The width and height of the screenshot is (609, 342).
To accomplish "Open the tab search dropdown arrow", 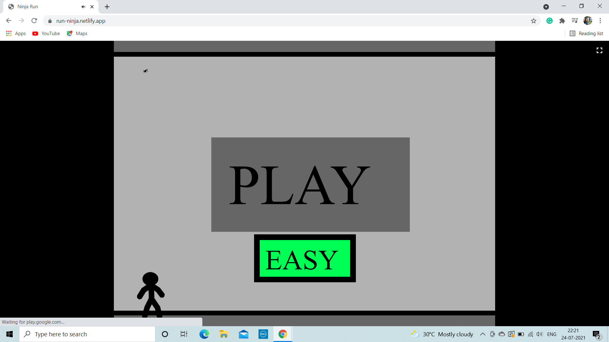I will [546, 7].
